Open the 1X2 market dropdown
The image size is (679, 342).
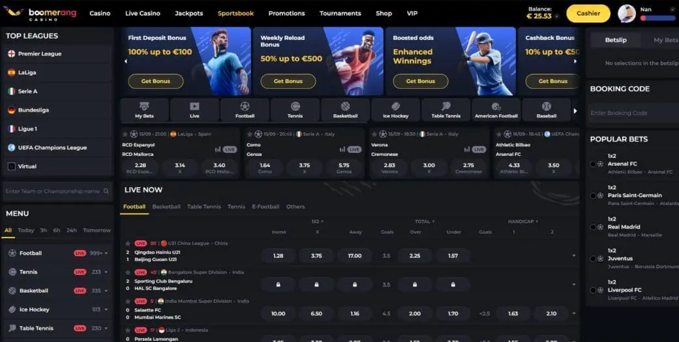point(317,222)
